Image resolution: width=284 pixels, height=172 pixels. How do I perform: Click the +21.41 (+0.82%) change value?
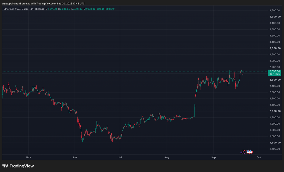pyautogui.click(x=106, y=9)
